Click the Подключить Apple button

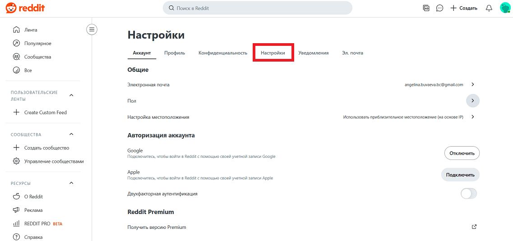tap(460, 174)
